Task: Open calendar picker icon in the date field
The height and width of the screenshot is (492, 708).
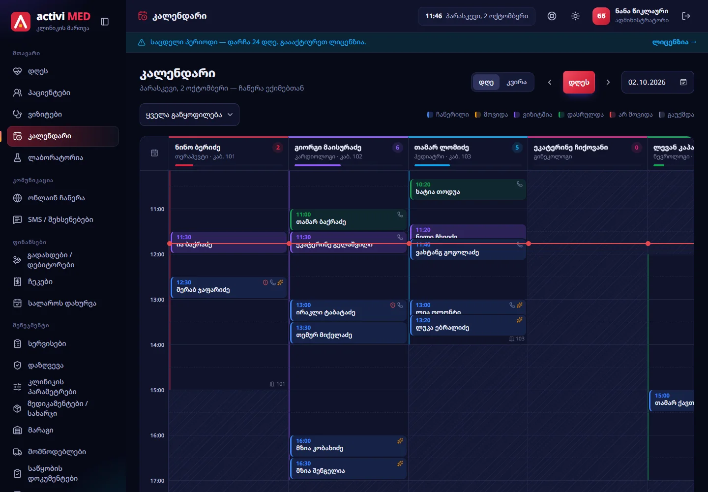Action: [x=683, y=82]
